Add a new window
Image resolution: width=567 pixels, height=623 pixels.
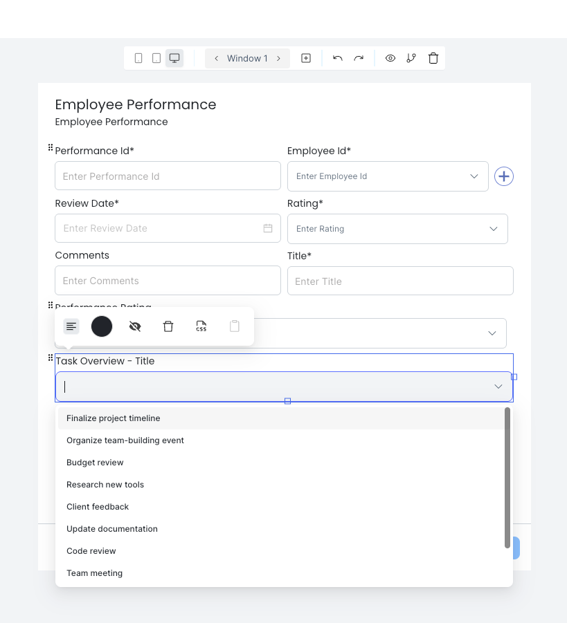tap(306, 58)
